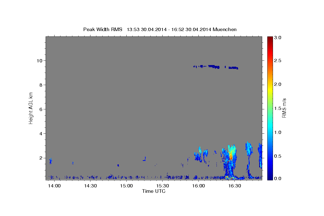Click the colorbar value 0.0
Viewport: 324px width, 216px height.
pos(278,178)
